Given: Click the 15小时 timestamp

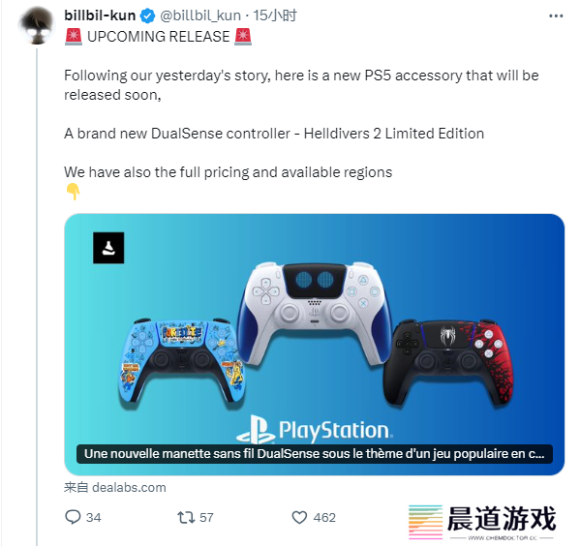Looking at the screenshot, I should click(x=275, y=15).
